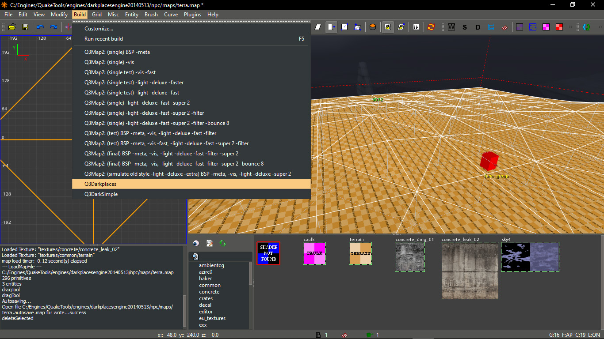Click Run recent build entry
Viewport: 604px width, 339px height.
tap(103, 39)
